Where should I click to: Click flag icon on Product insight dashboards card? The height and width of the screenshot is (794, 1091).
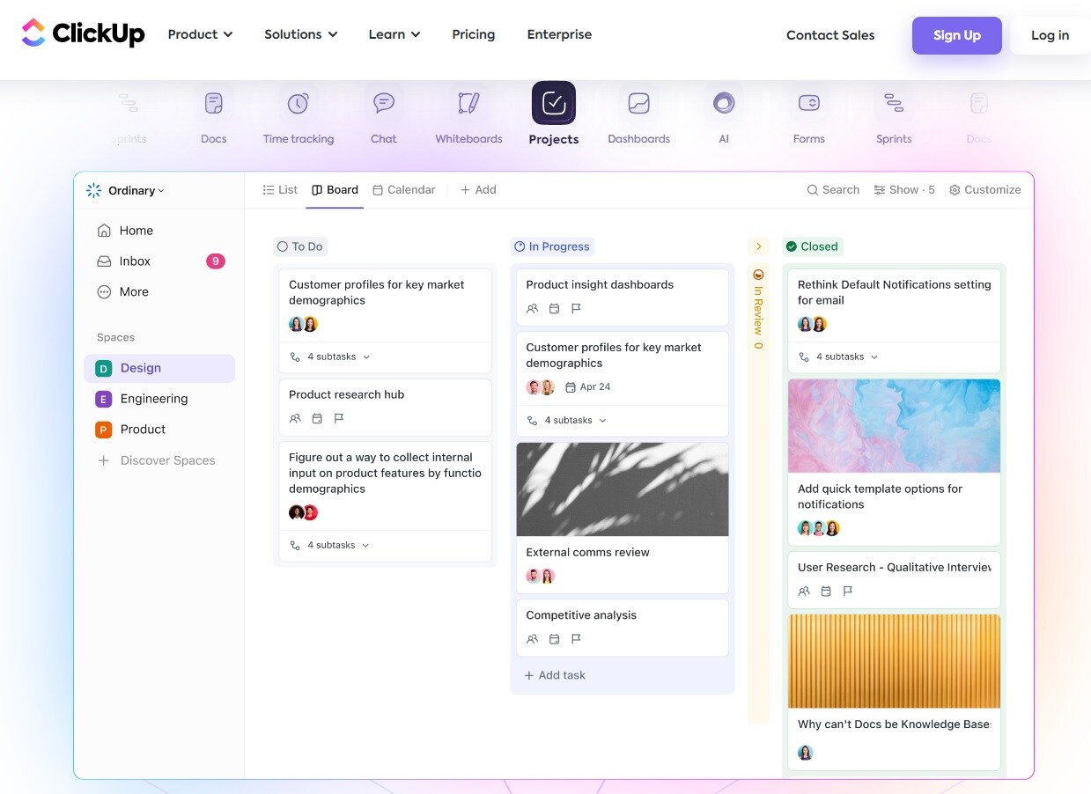coord(576,309)
